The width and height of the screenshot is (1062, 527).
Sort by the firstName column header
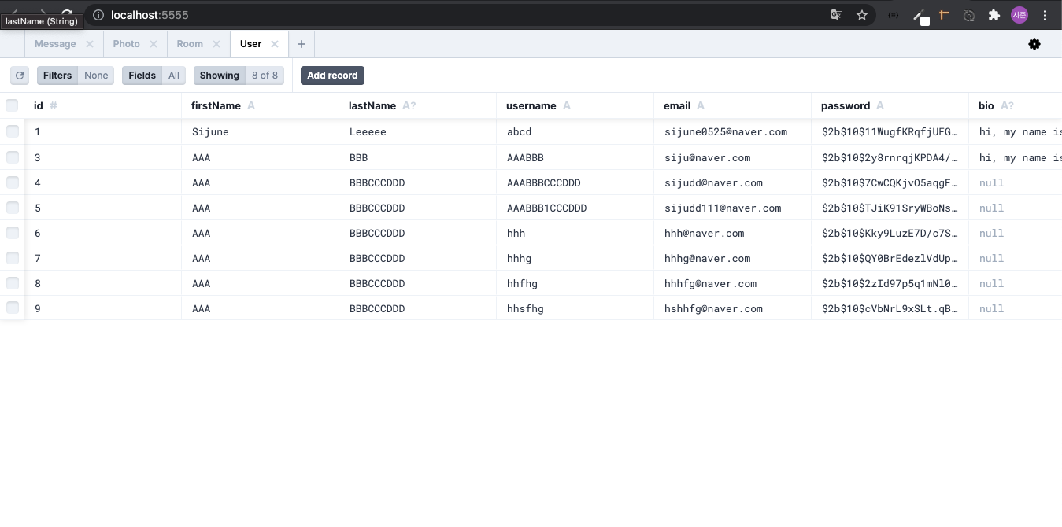(261, 105)
